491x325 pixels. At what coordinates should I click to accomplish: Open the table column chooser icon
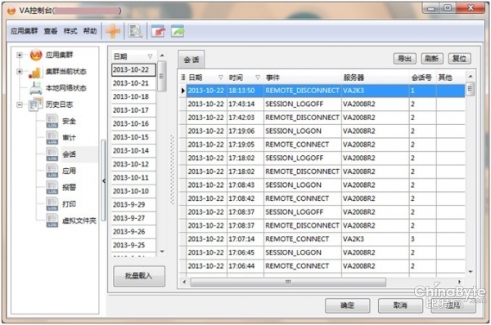point(182,78)
